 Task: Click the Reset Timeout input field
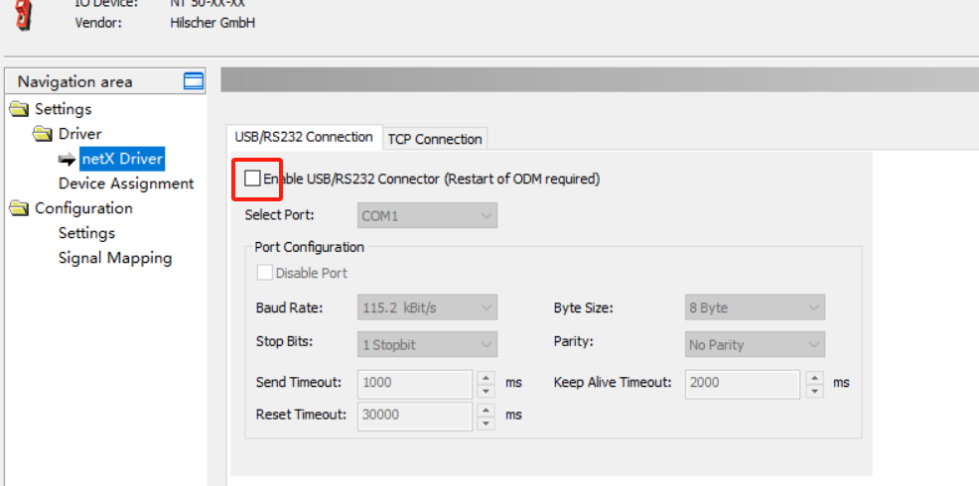pos(414,415)
